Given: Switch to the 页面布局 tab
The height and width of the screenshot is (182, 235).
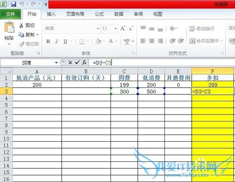Looking at the screenshot, I should pyautogui.click(x=75, y=14).
